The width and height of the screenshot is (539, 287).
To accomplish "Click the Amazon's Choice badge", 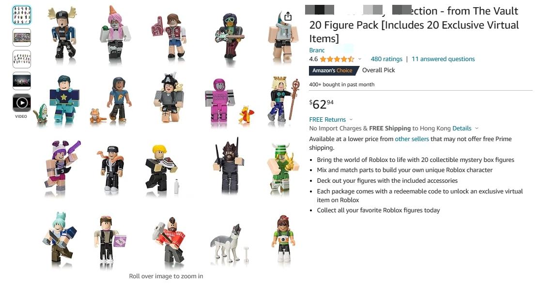I will point(332,71).
